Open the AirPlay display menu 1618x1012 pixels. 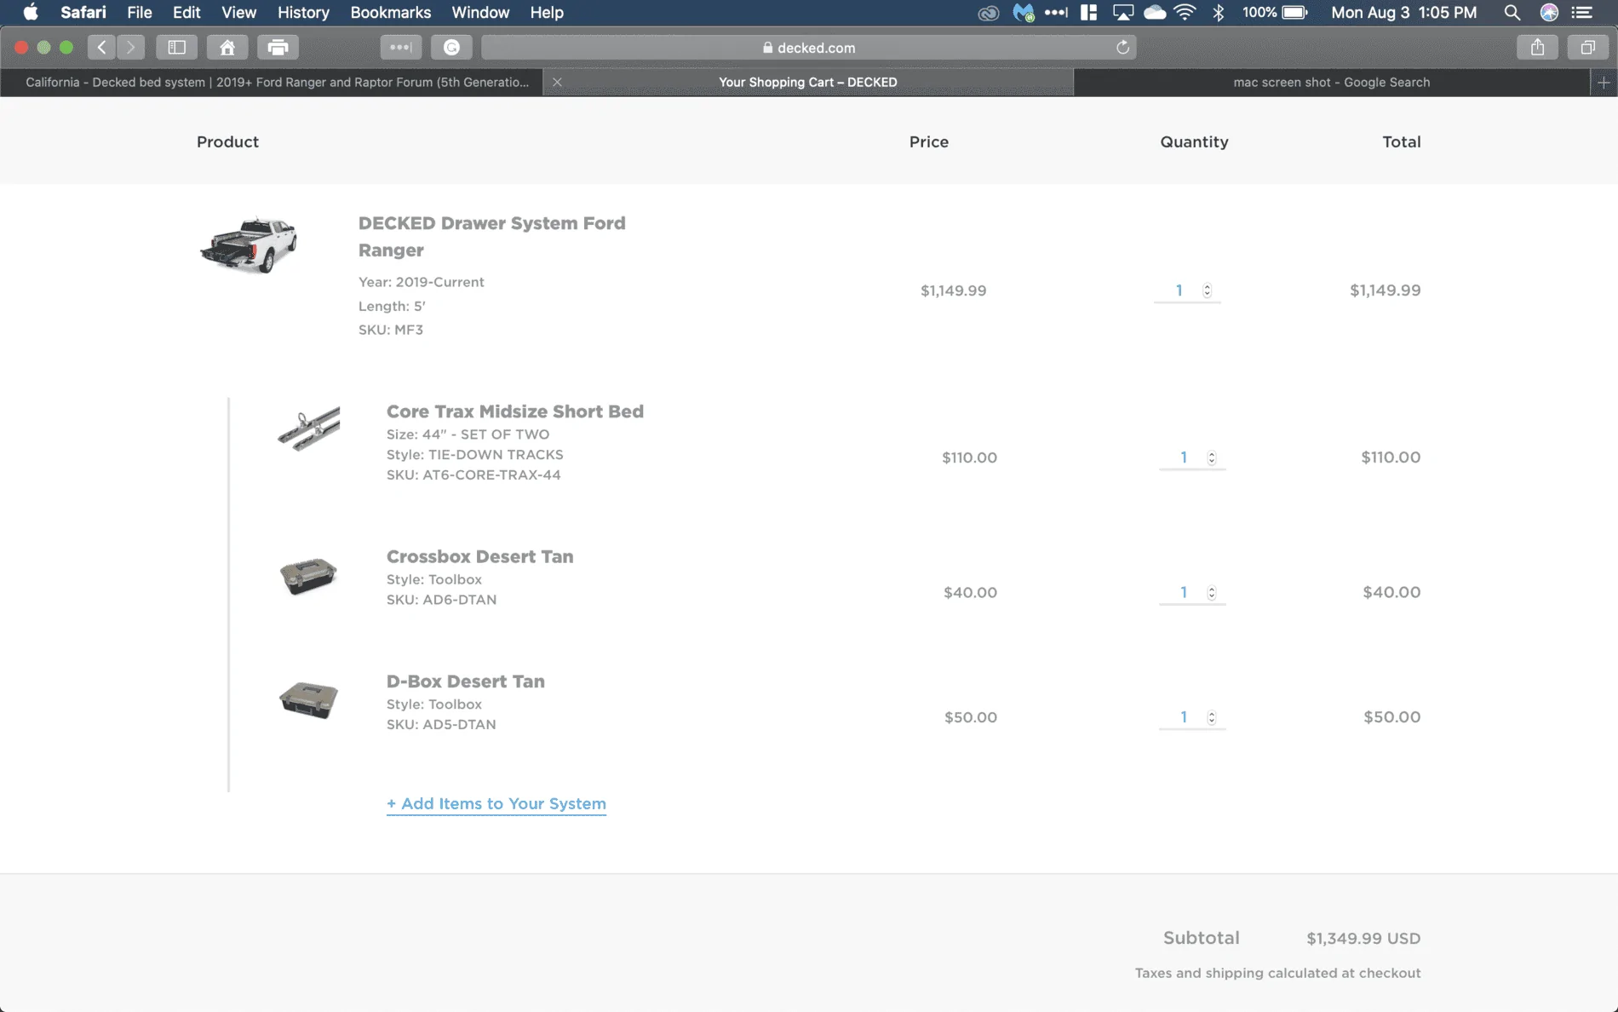coord(1123,13)
